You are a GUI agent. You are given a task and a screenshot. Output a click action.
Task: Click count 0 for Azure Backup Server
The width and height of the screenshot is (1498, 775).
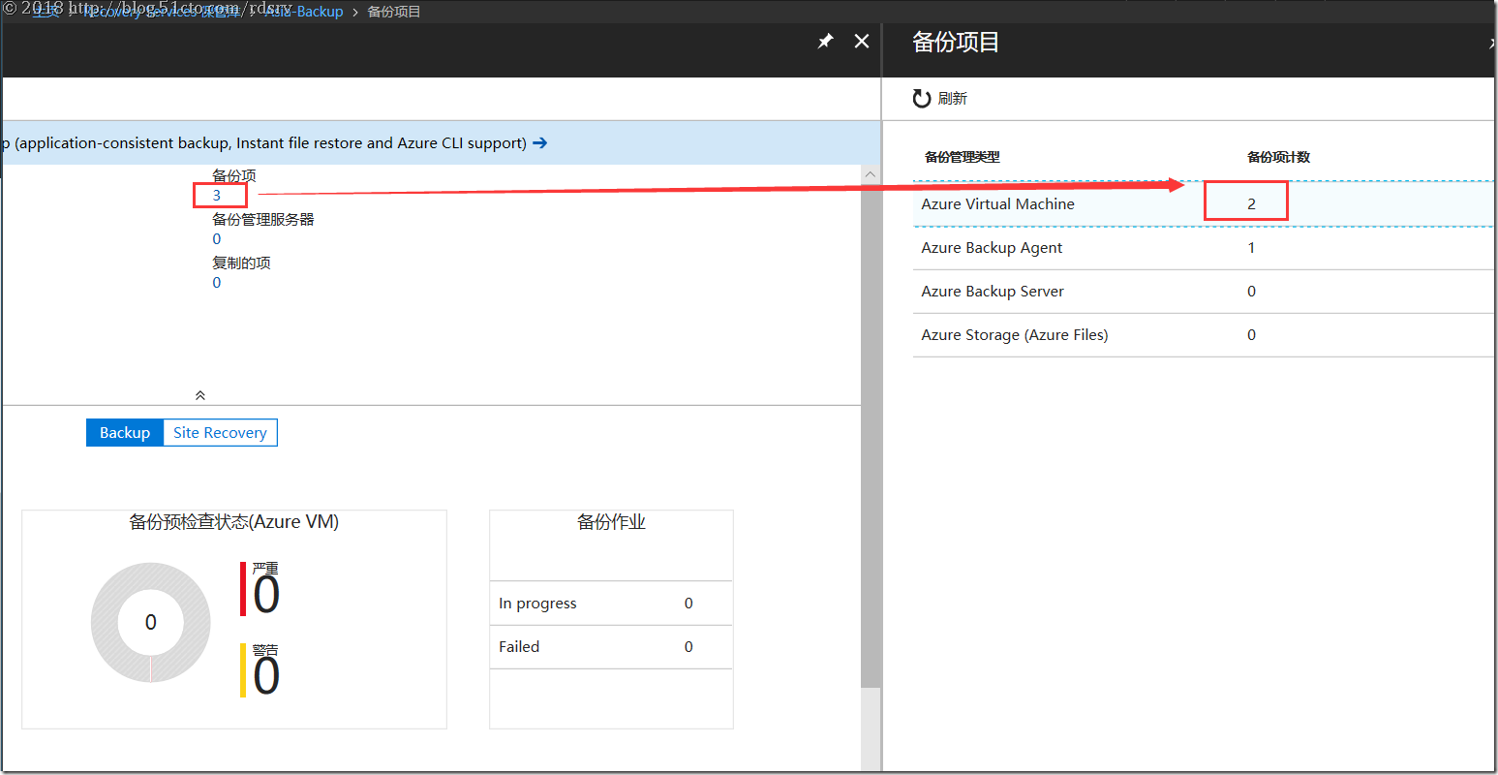[x=1251, y=292]
